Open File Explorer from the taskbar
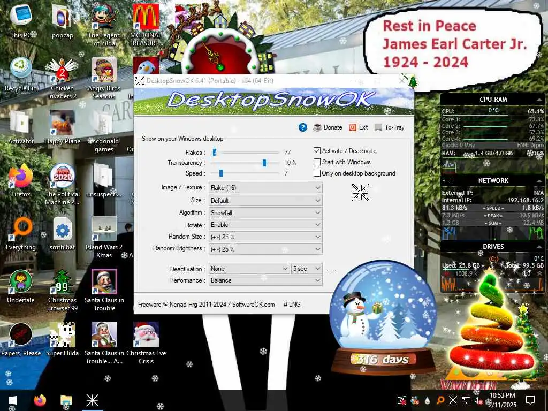The image size is (548, 411). [66, 400]
